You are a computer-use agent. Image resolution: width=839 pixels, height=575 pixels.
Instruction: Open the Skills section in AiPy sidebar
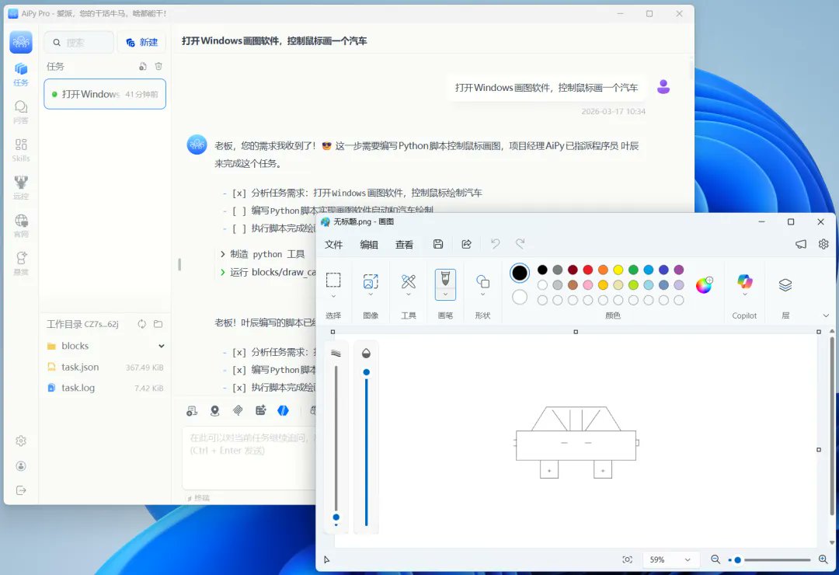[x=21, y=150]
